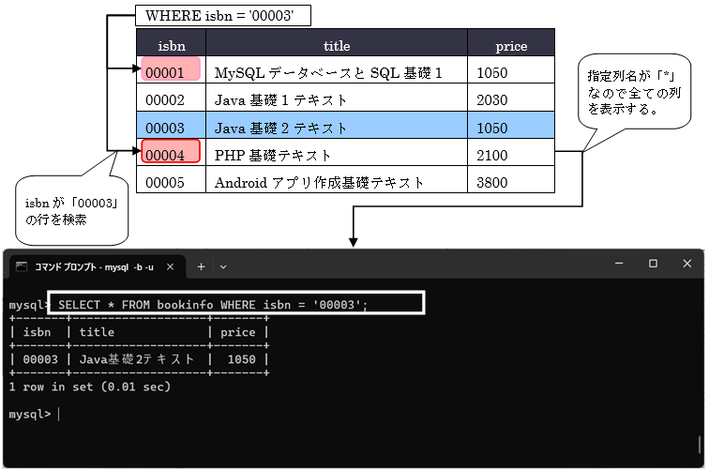Click the Android アプリ作成基礎テキスト title cell
This screenshot has width=709, height=470.
click(x=319, y=182)
